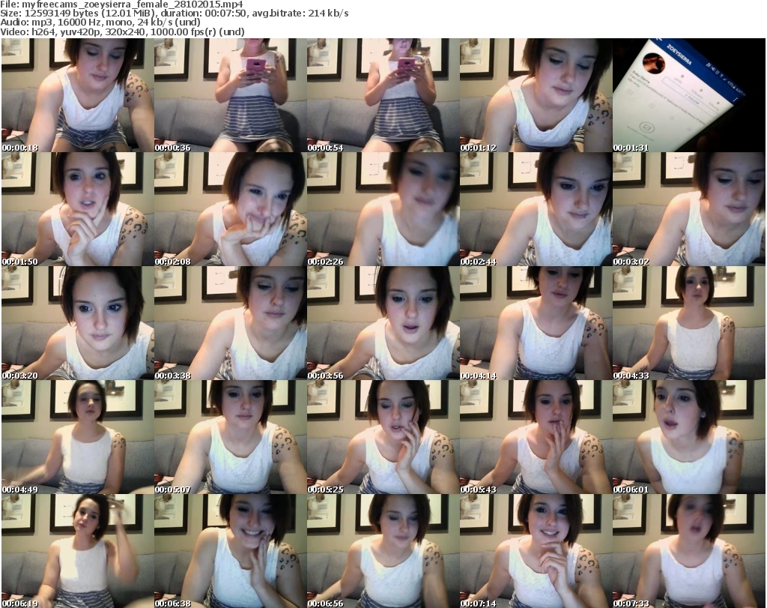Open the frame labeled 00:06:19
Viewport: 767px width, 608px height.
pyautogui.click(x=78, y=551)
